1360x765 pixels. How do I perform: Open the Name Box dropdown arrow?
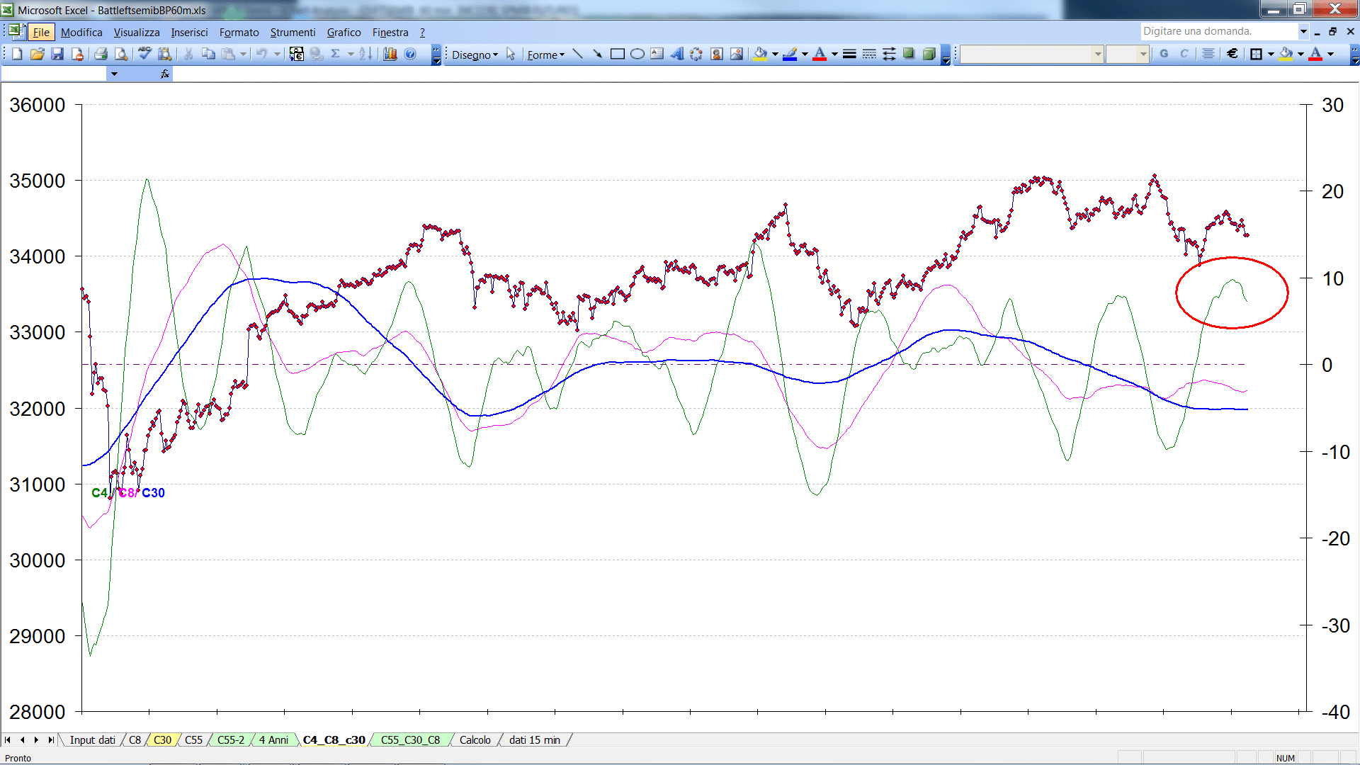(114, 74)
